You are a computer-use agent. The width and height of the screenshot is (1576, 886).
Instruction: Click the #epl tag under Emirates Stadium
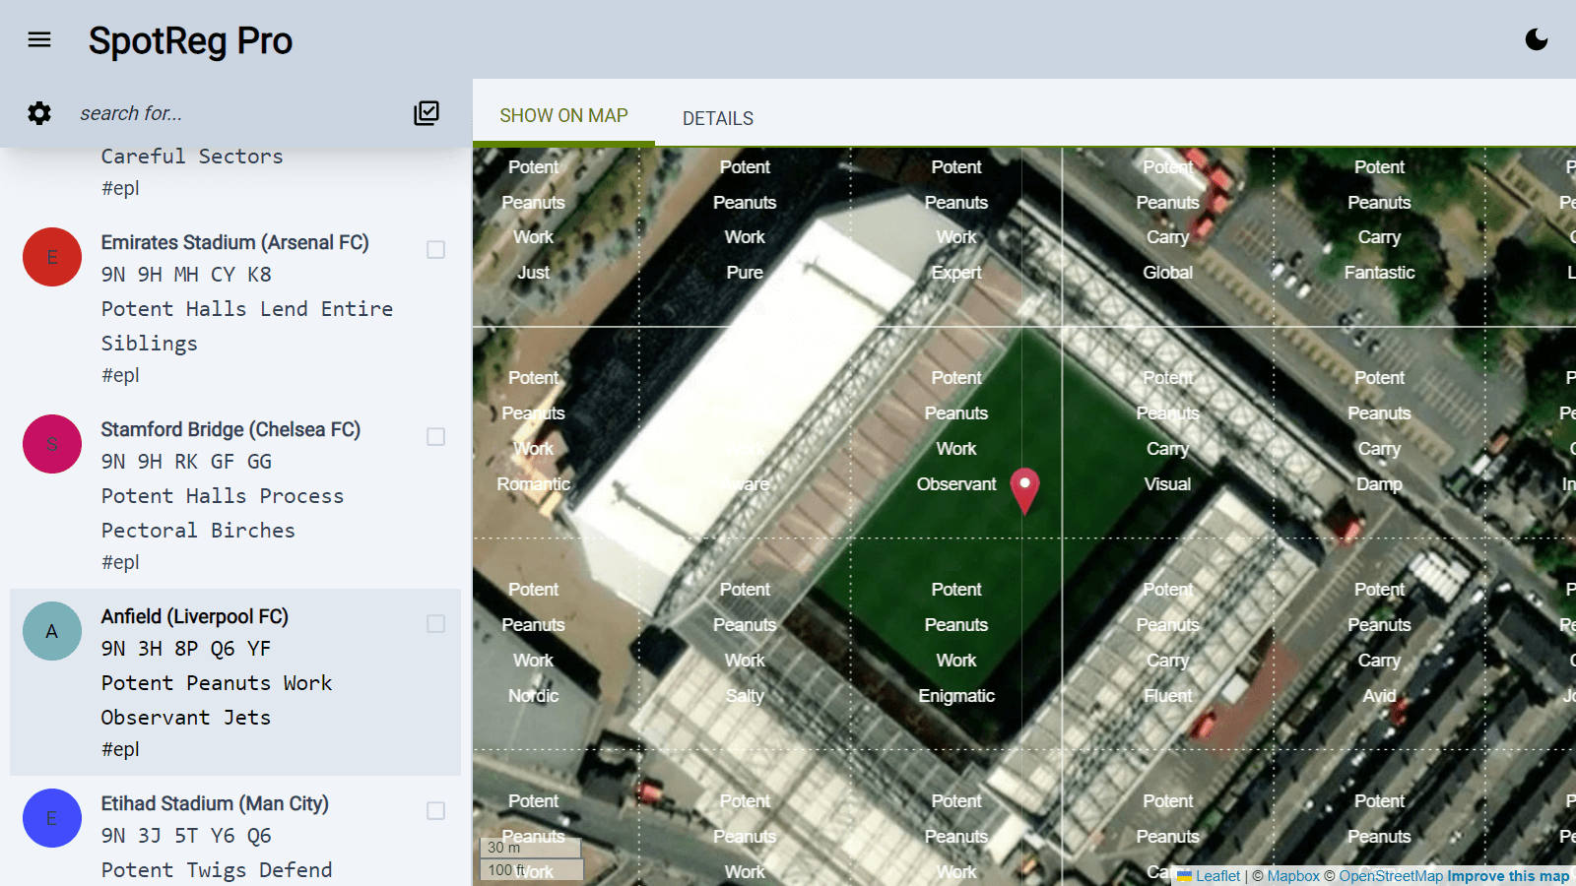tap(120, 375)
